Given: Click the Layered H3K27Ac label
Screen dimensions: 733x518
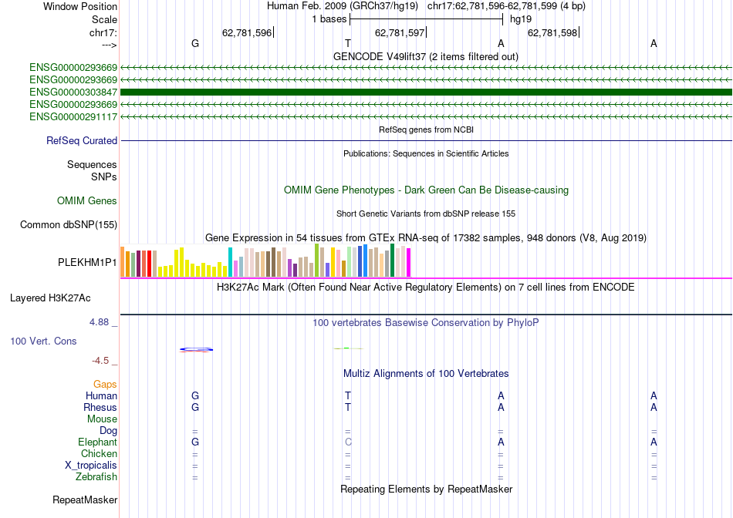Looking at the screenshot, I should [50, 298].
